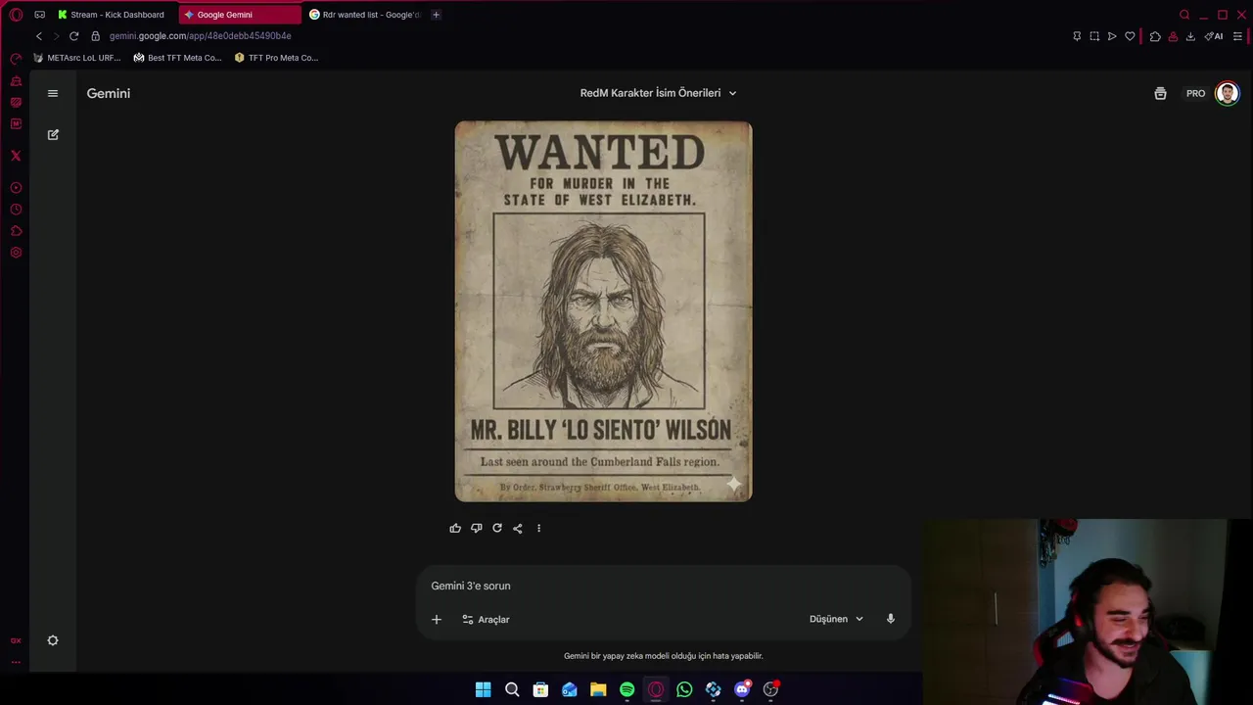The image size is (1253, 705).
Task: Pin the page with the toolbar pin icon
Action: click(x=1077, y=36)
